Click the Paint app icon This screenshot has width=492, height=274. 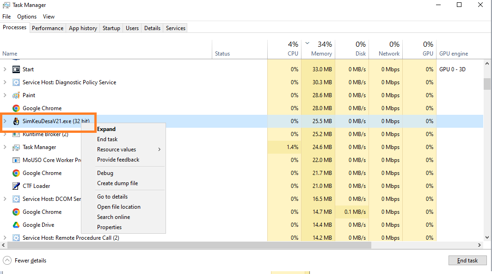pos(16,95)
